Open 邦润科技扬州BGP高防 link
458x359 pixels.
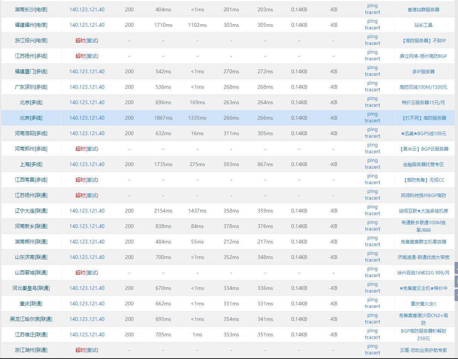[x=423, y=195]
